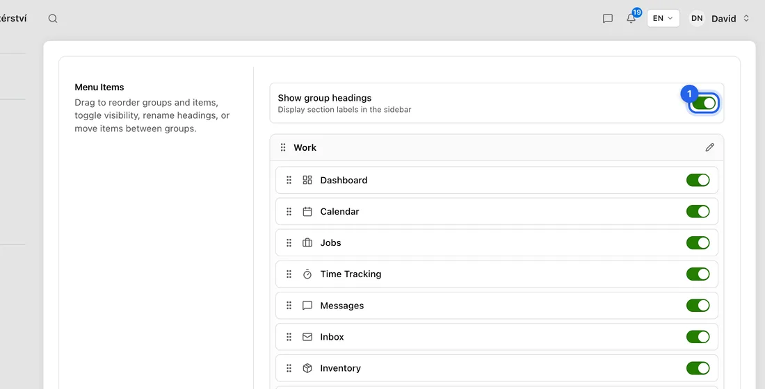
Task: Click 'Display section labels in the sidebar' text
Action: pos(344,110)
